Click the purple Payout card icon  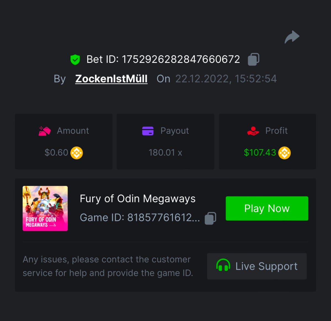[x=148, y=131]
